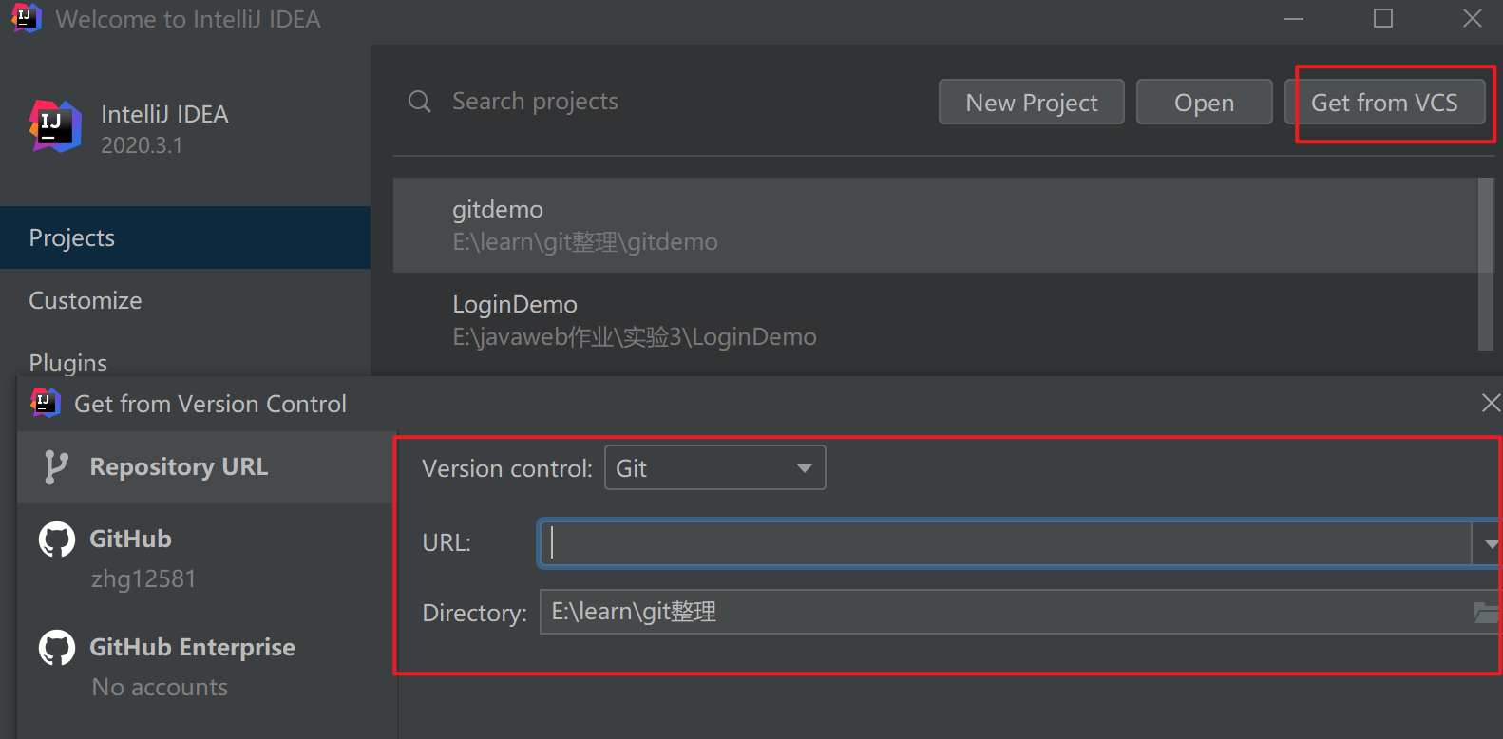Click the Get from VCS button
1503x739 pixels.
point(1385,102)
